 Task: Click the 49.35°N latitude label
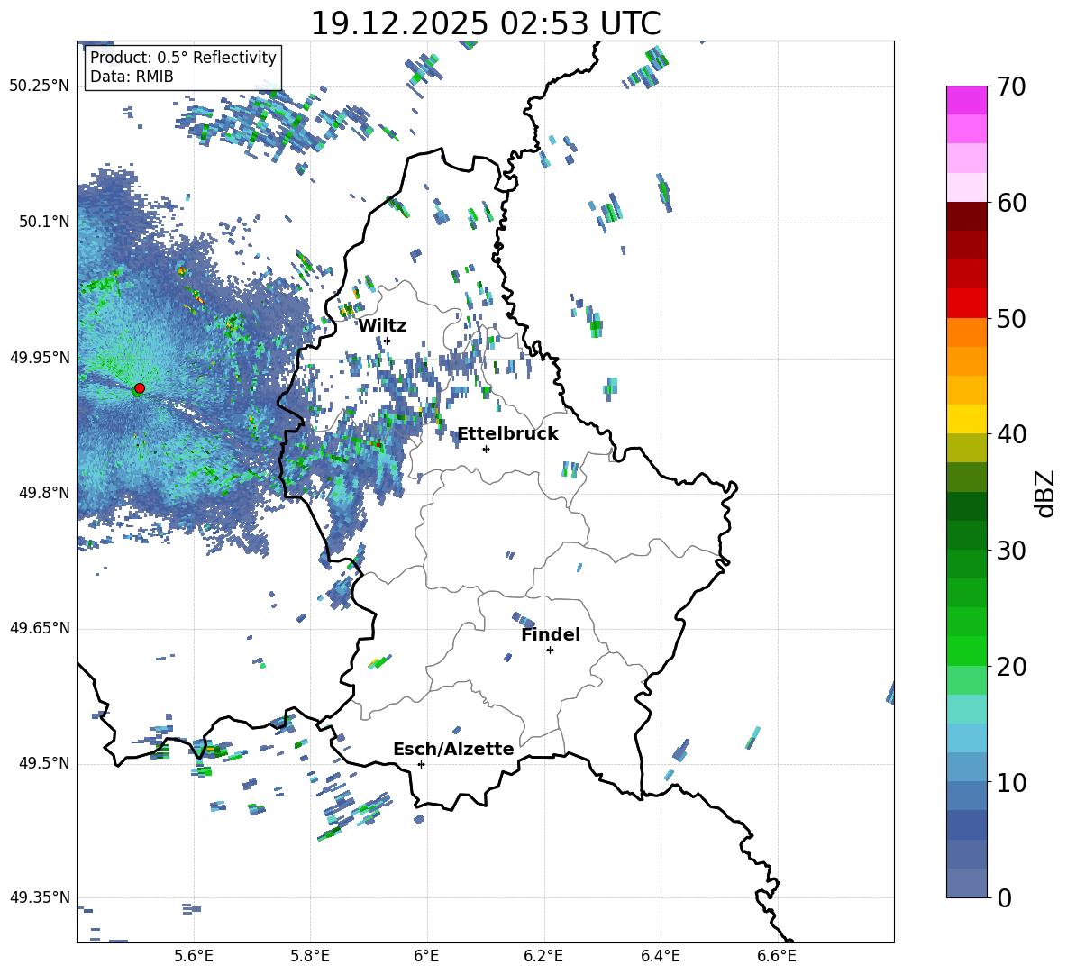[x=40, y=897]
